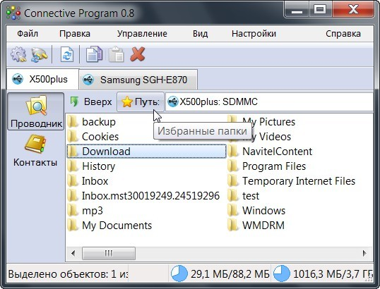
Task: Open the Контакты contacts panel
Action: [x=35, y=150]
